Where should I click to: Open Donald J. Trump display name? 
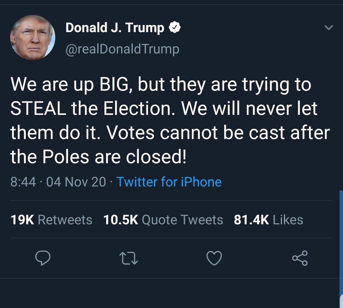(x=115, y=28)
